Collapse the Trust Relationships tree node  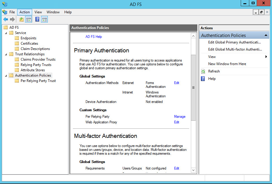pos(6,54)
